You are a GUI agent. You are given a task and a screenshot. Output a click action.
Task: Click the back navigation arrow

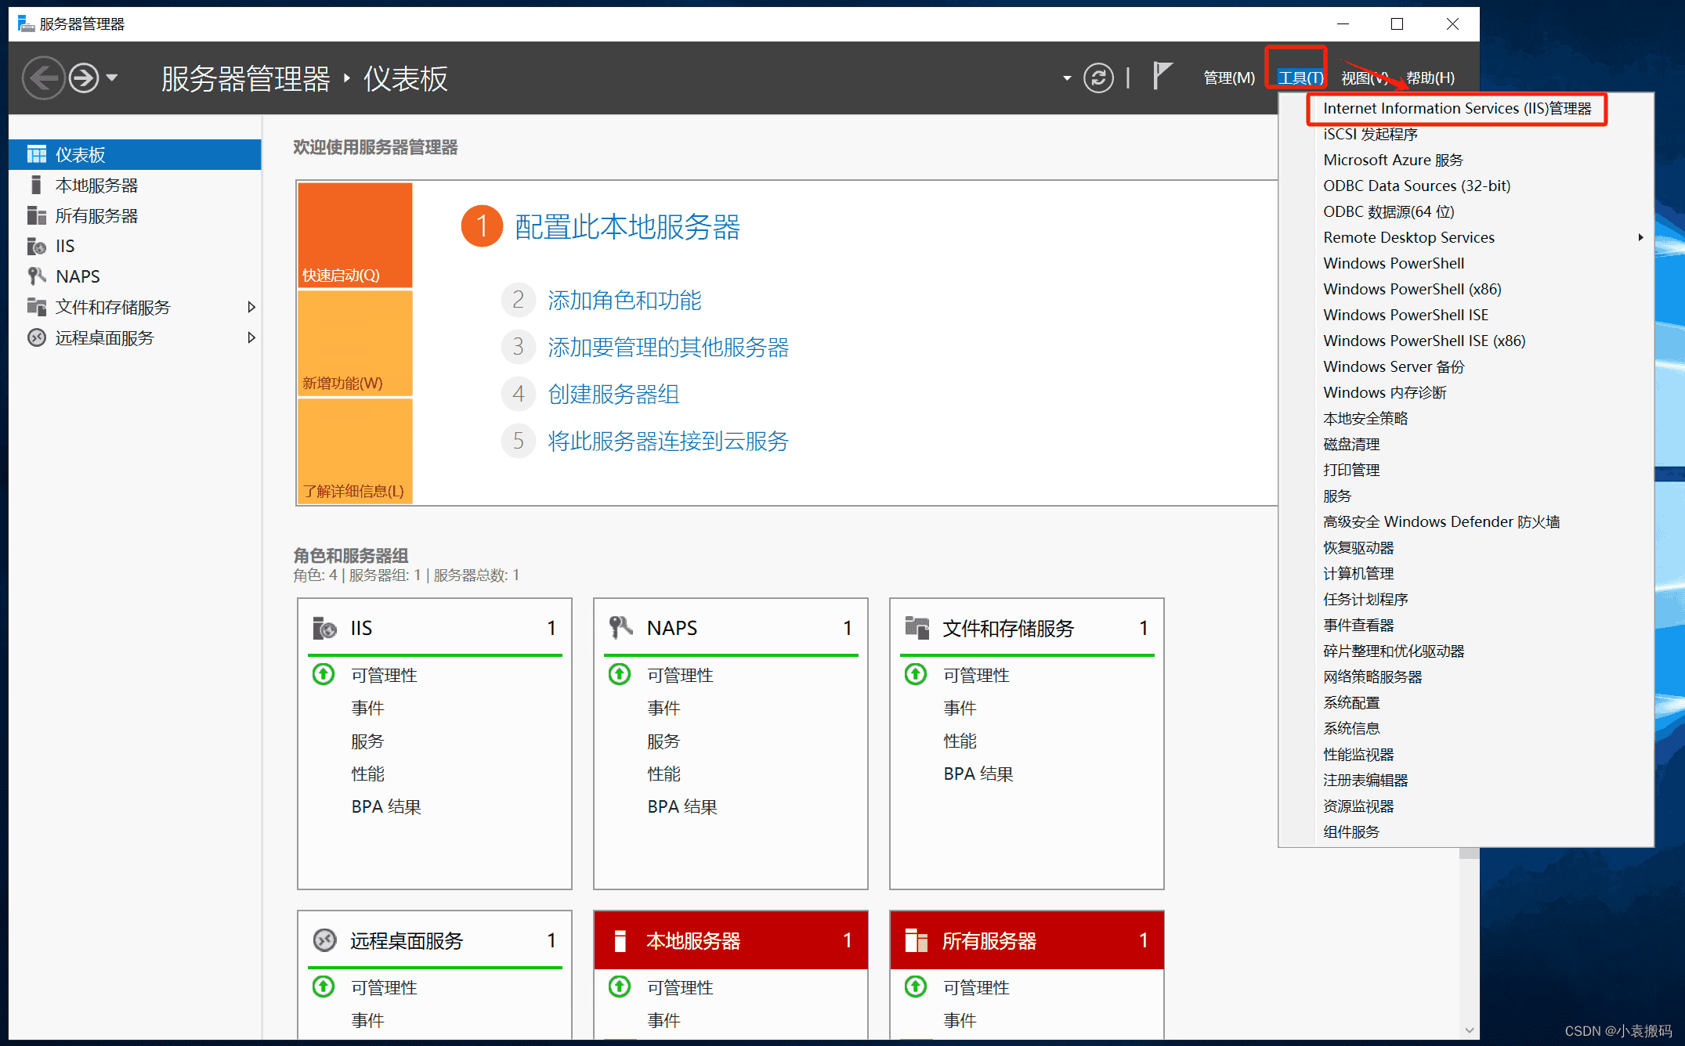(43, 78)
